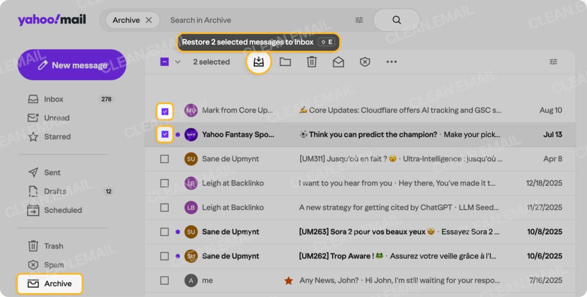Toggle the select-all checkbox in toolbar
The width and height of the screenshot is (587, 297).
point(164,62)
